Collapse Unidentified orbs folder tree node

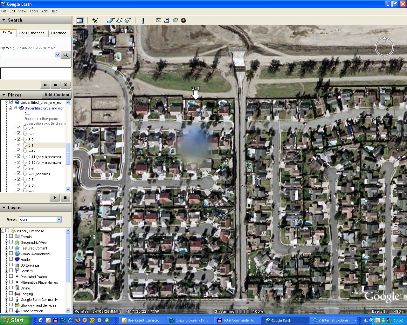coord(10,108)
